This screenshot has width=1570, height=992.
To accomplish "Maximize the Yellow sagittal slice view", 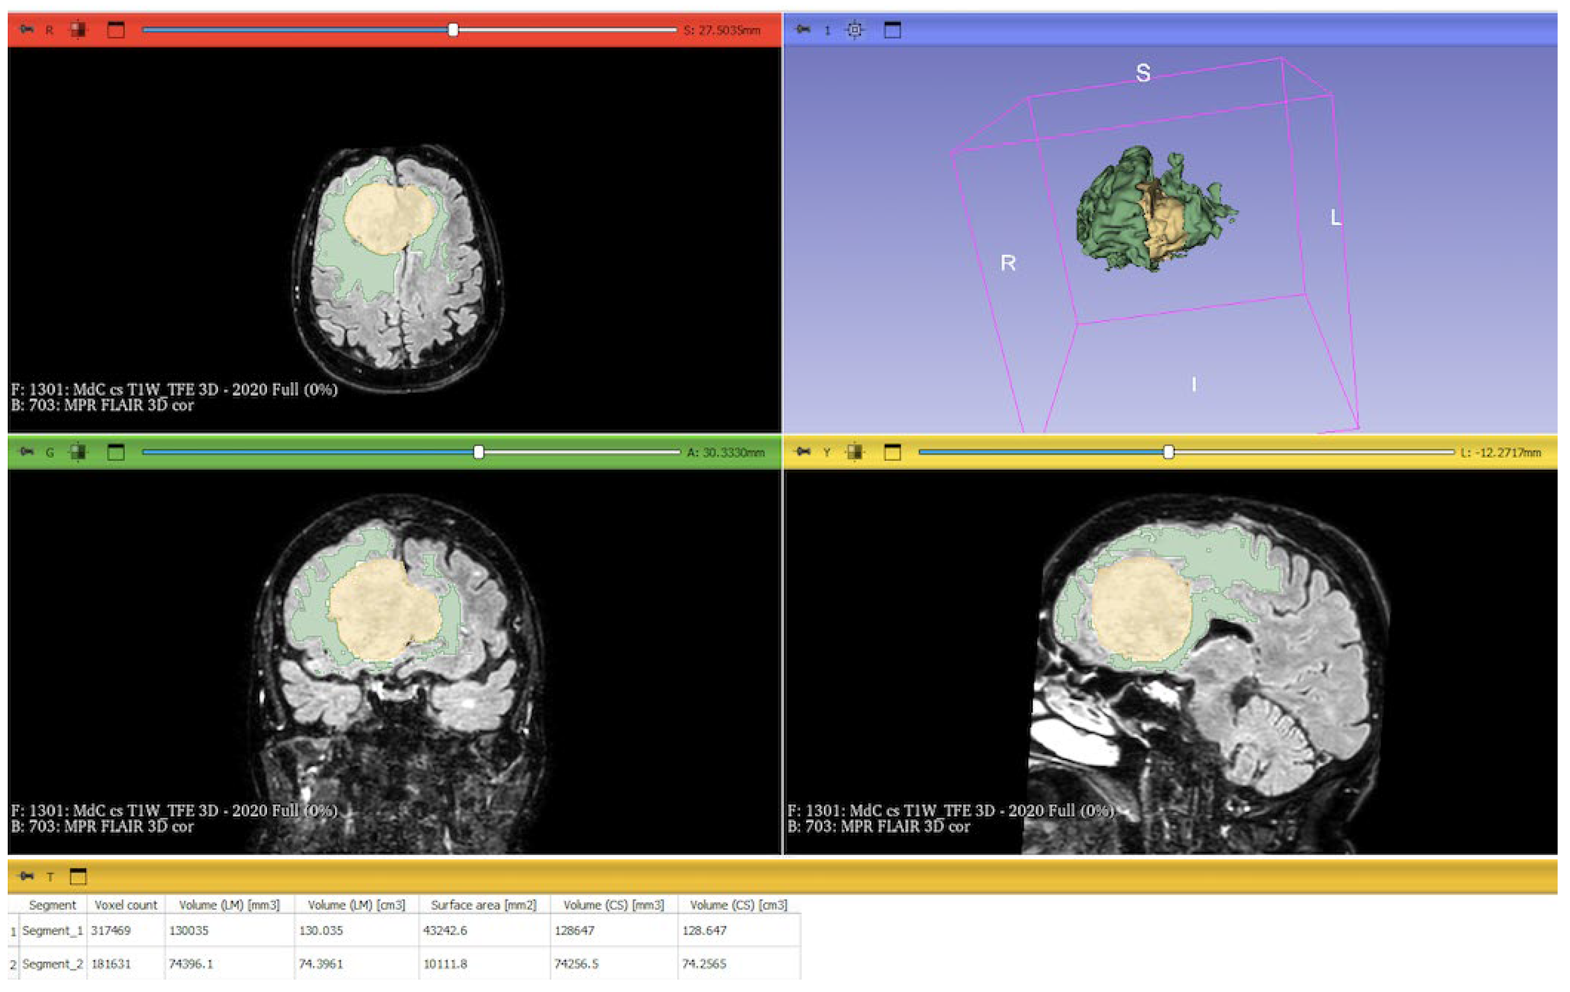I will [893, 452].
